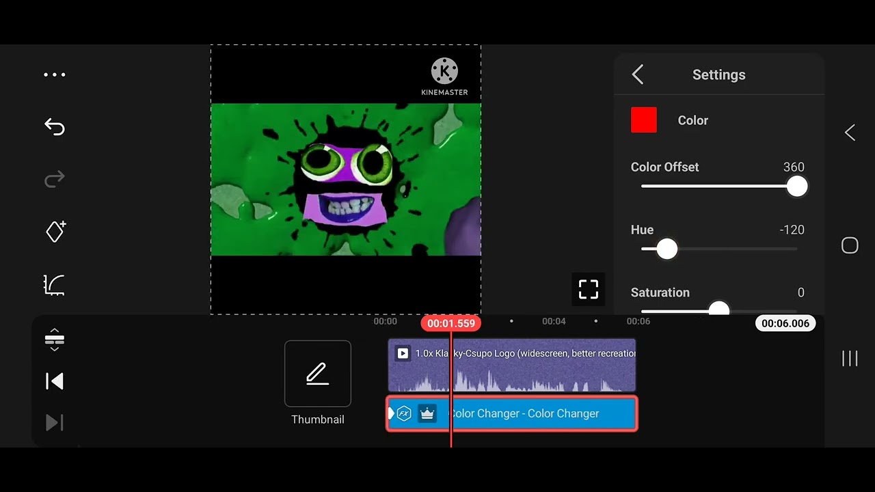Open the Thumbnail editor button
This screenshot has width=875, height=492.
tap(318, 374)
